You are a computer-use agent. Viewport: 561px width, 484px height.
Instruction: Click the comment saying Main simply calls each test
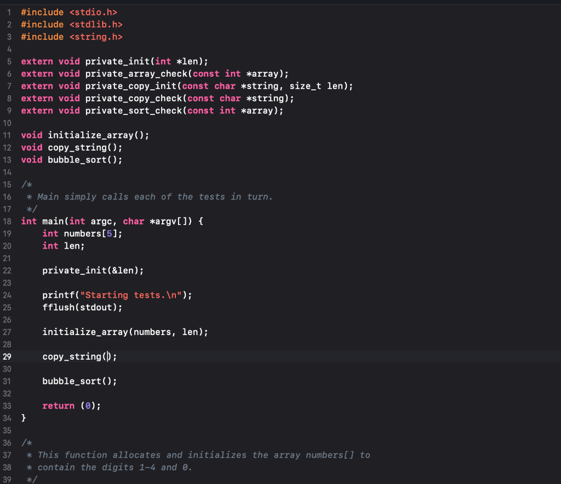[x=153, y=197]
